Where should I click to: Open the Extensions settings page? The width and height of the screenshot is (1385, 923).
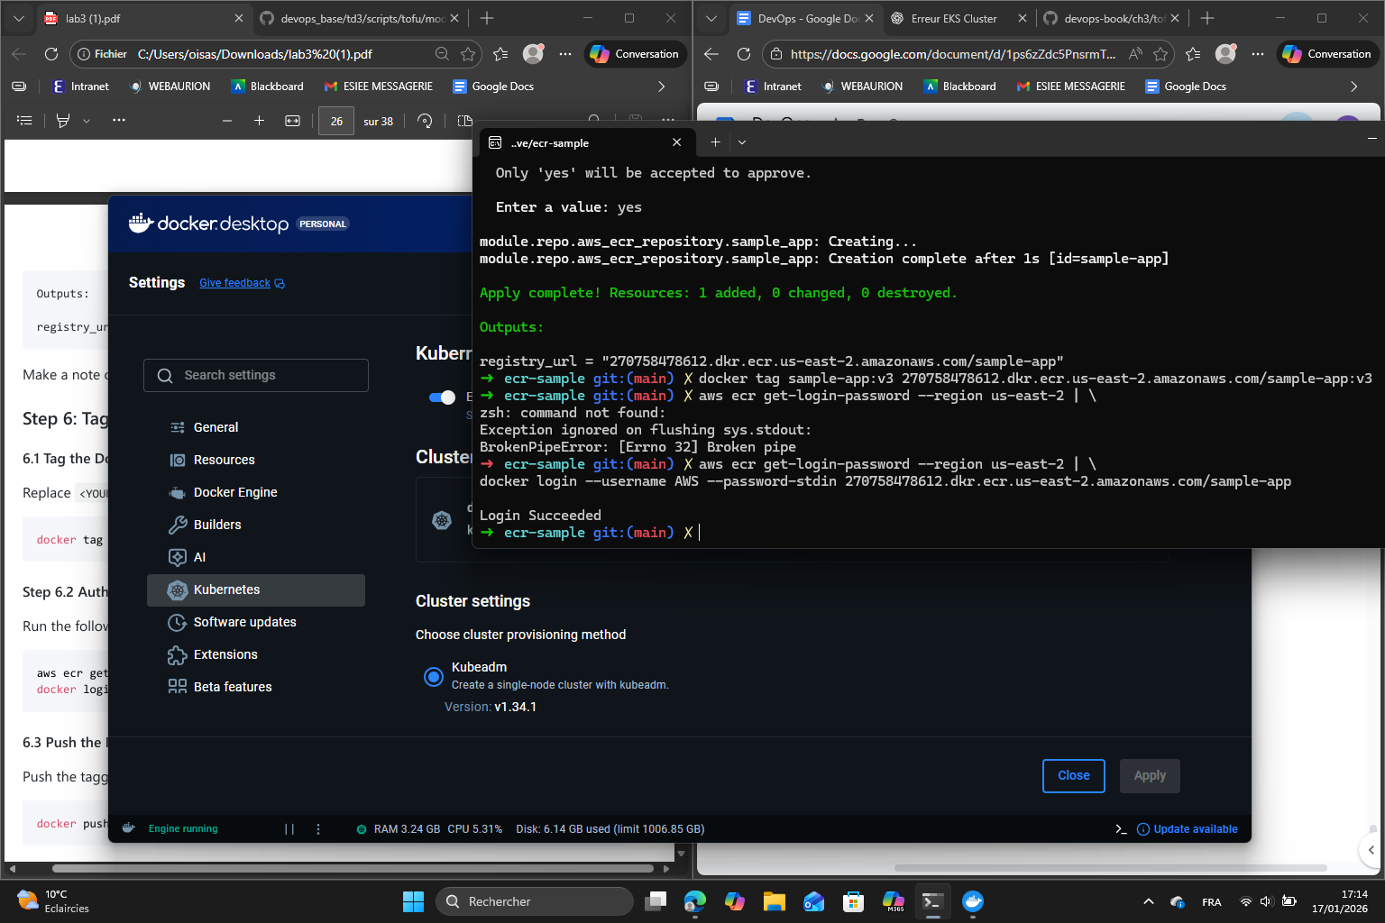point(225,654)
